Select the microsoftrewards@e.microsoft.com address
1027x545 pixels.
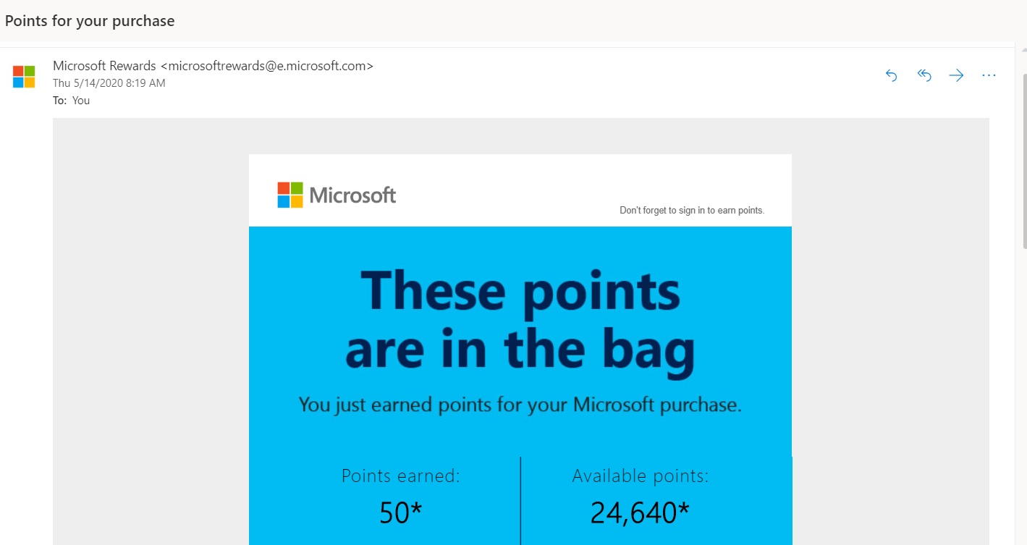tap(267, 66)
